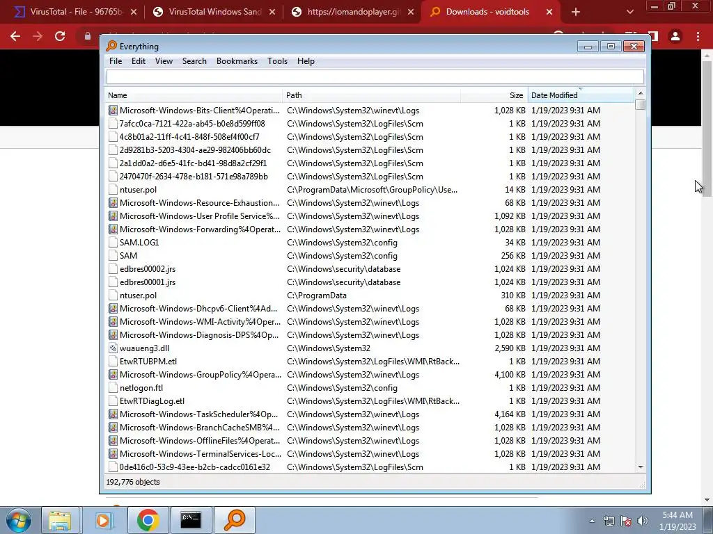Open the File menu in Everything
The image size is (713, 534).
(116, 61)
